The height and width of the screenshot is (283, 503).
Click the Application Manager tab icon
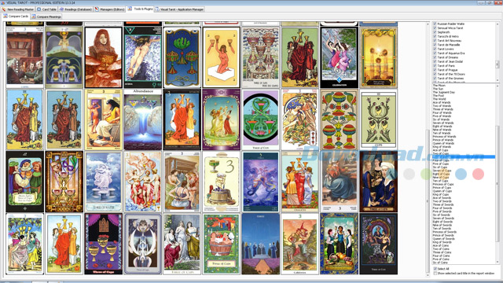pos(157,9)
